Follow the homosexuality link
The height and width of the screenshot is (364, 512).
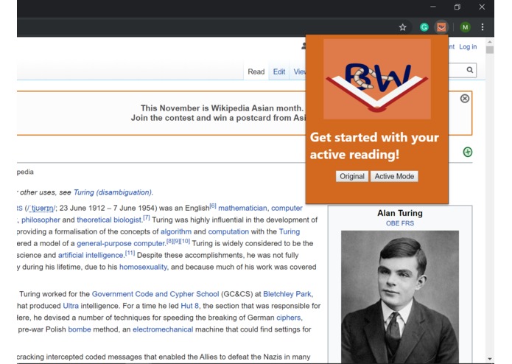point(143,267)
